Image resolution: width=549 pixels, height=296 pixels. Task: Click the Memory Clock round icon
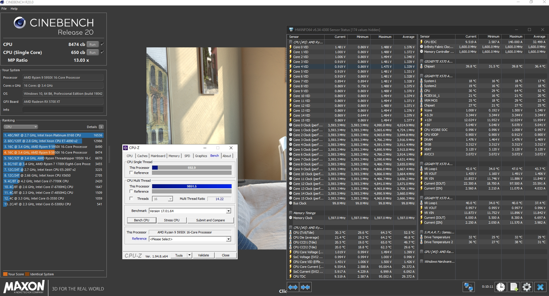click(291, 218)
